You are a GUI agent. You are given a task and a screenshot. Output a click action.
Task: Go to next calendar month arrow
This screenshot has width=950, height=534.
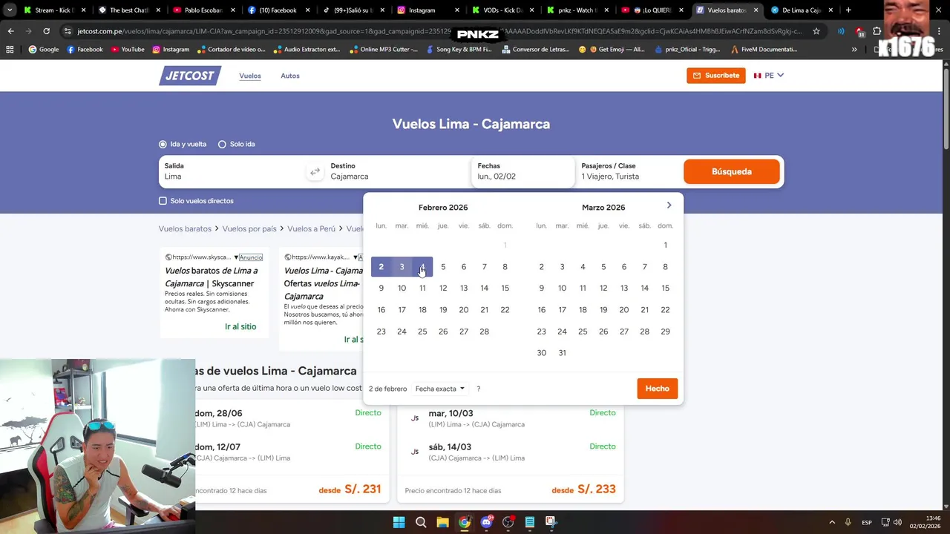coord(669,205)
